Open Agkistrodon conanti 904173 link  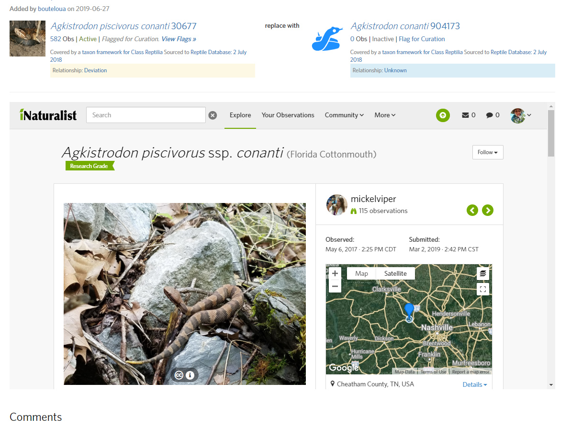[405, 26]
